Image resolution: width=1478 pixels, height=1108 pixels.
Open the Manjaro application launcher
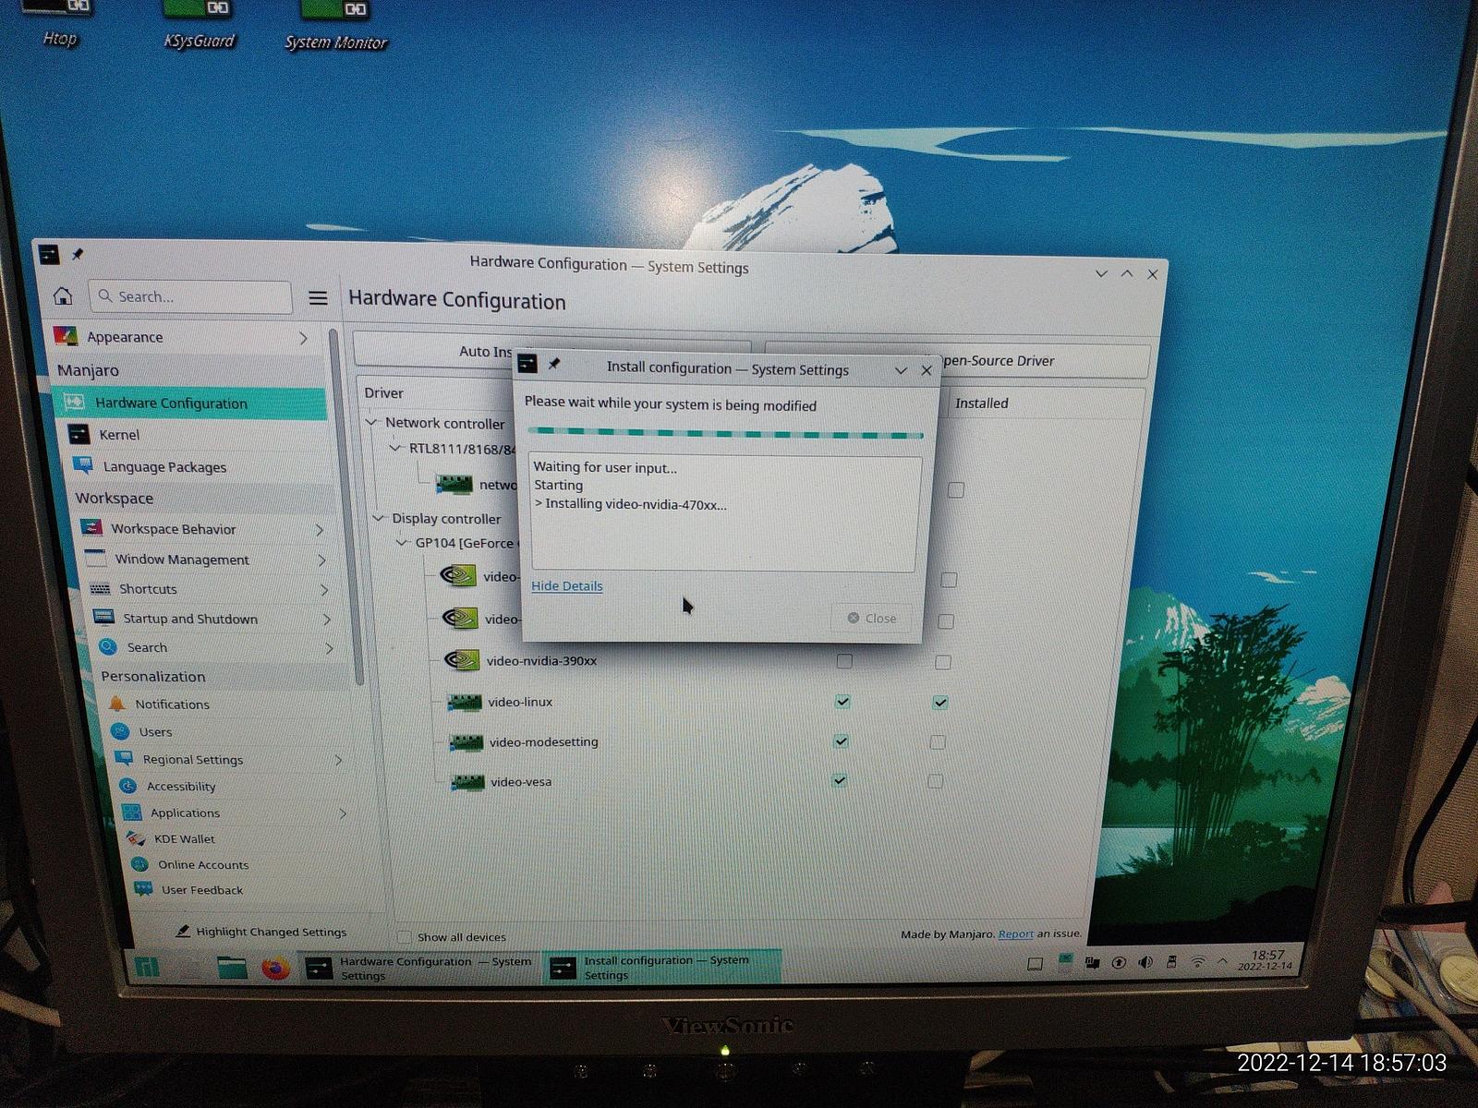tap(147, 967)
